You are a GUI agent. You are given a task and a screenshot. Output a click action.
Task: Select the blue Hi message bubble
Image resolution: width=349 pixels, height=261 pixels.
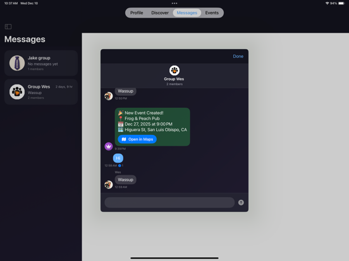(x=118, y=158)
